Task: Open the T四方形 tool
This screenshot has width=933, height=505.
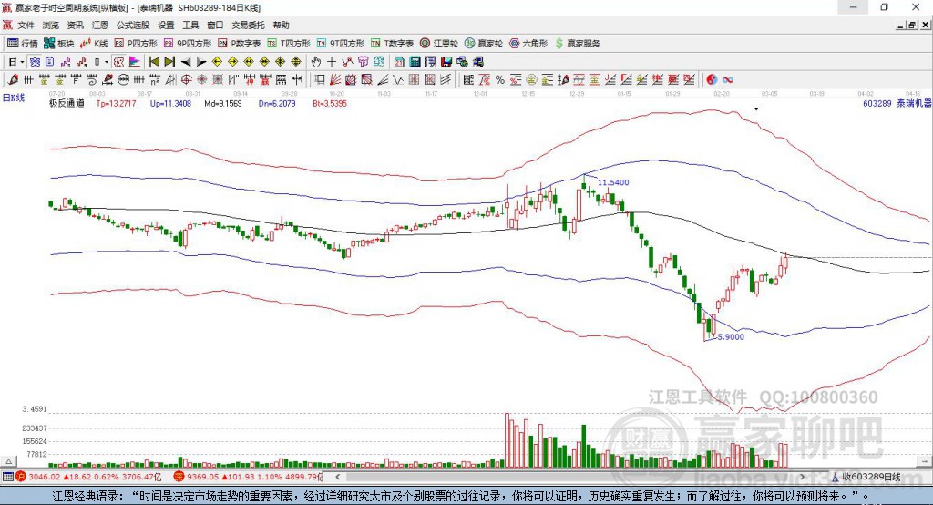Action: pos(289,44)
